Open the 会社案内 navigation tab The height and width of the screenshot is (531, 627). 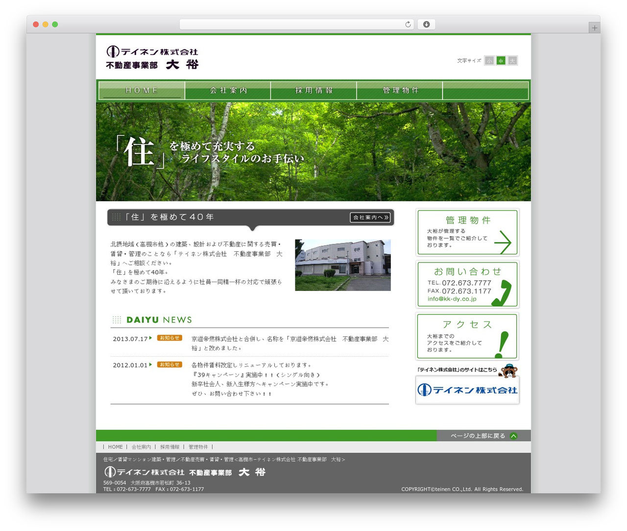228,91
